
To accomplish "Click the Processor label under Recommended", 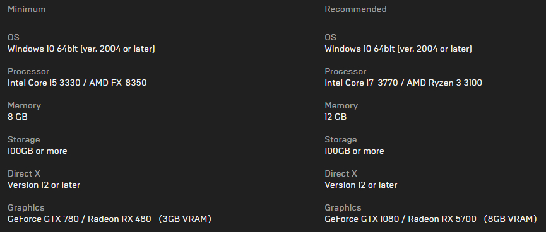I will tap(345, 72).
